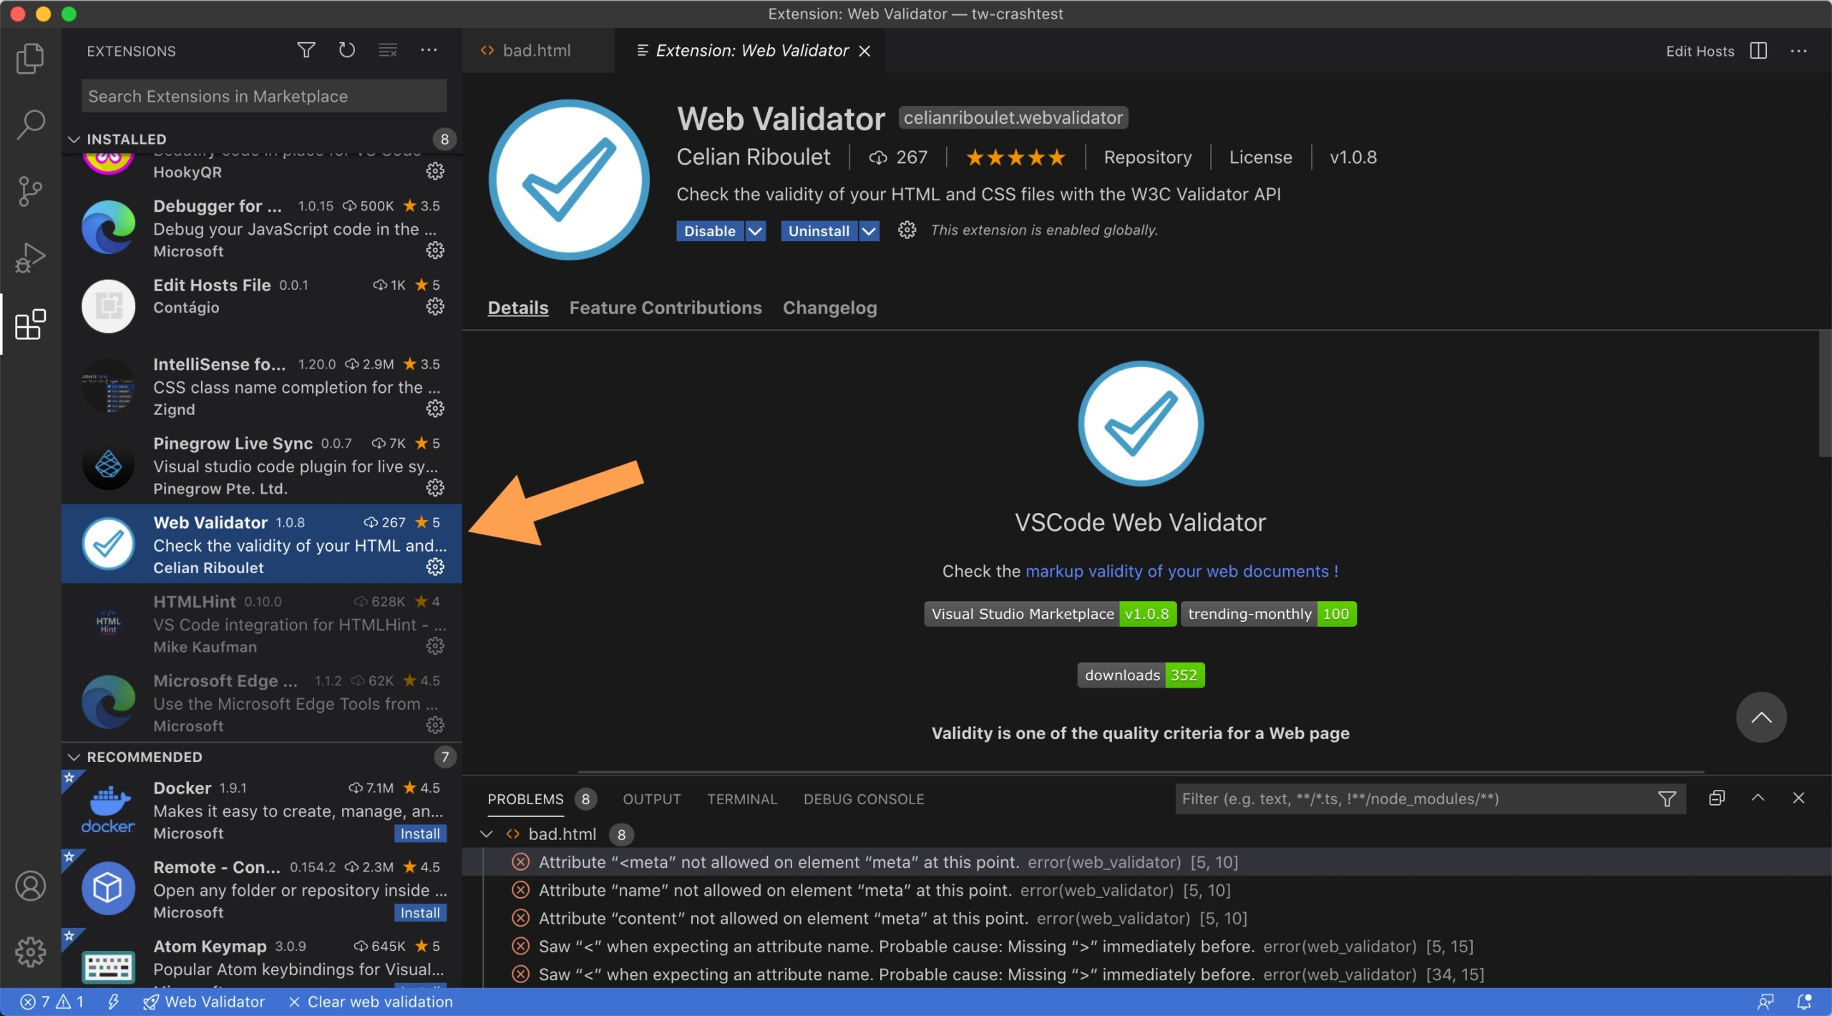Follow markup validity of your web documents link
The width and height of the screenshot is (1832, 1016).
(x=1181, y=571)
